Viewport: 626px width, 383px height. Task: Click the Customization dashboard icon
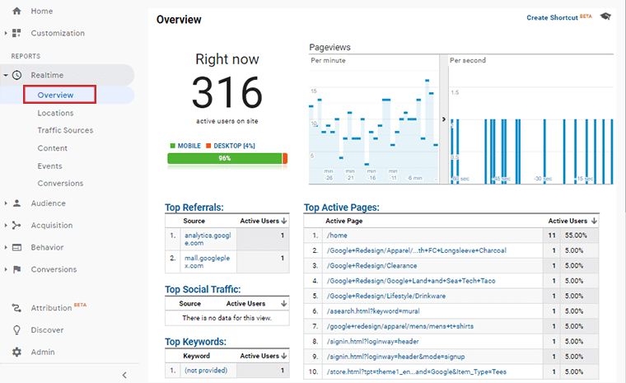pos(16,34)
